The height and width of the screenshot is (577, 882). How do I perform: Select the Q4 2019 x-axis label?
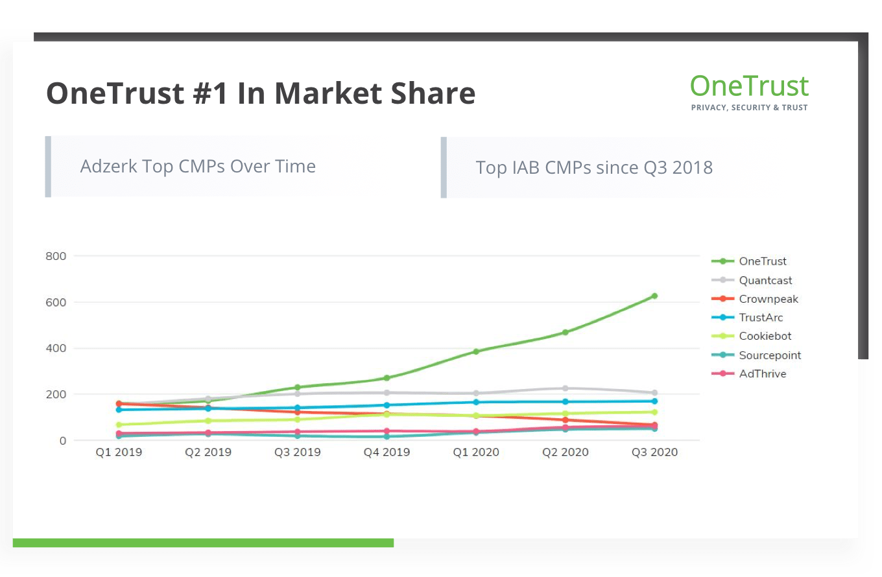click(x=387, y=453)
